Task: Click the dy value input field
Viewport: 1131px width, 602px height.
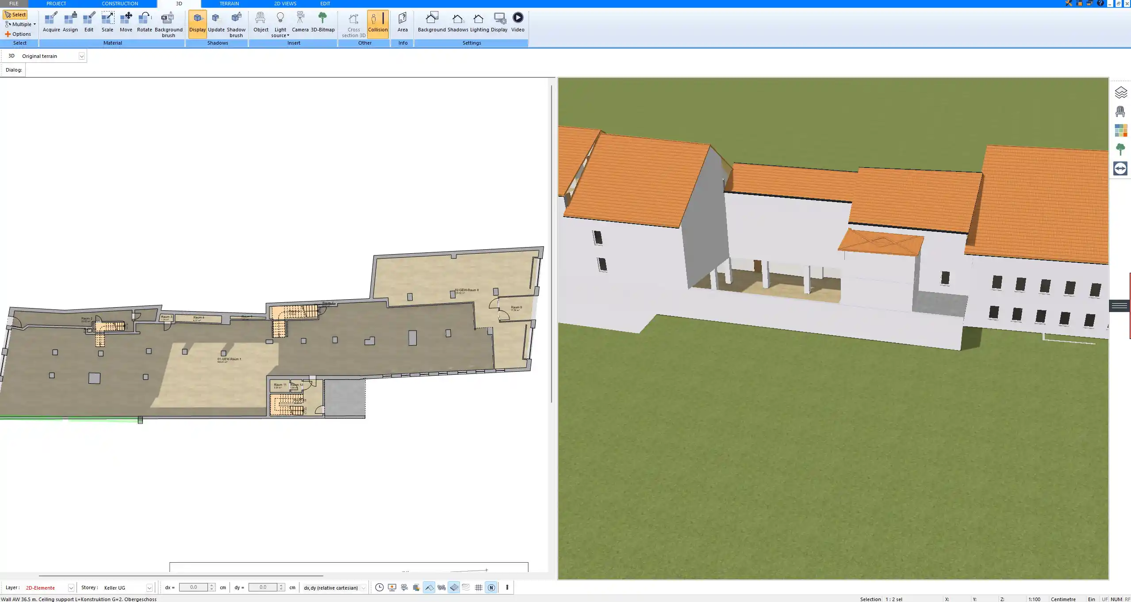Action: pos(263,587)
